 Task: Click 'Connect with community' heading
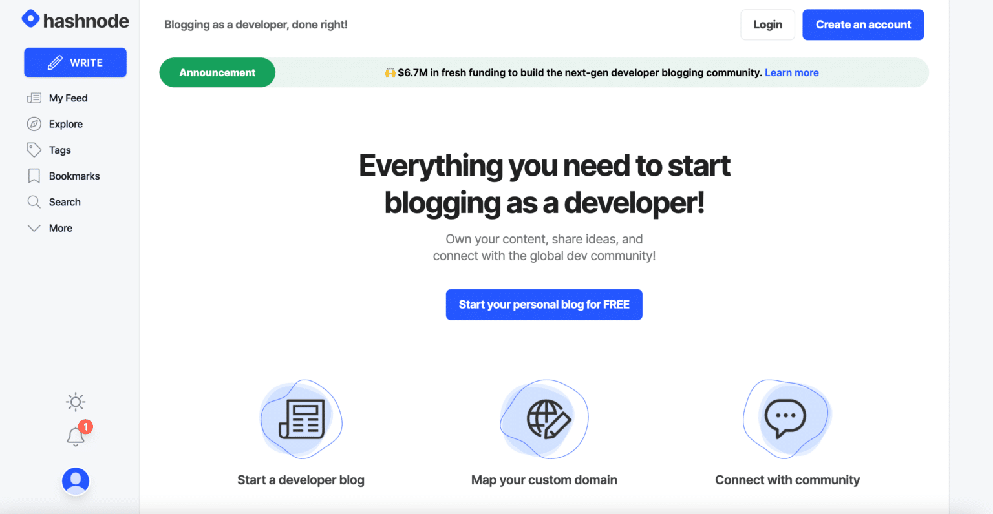pyautogui.click(x=787, y=480)
